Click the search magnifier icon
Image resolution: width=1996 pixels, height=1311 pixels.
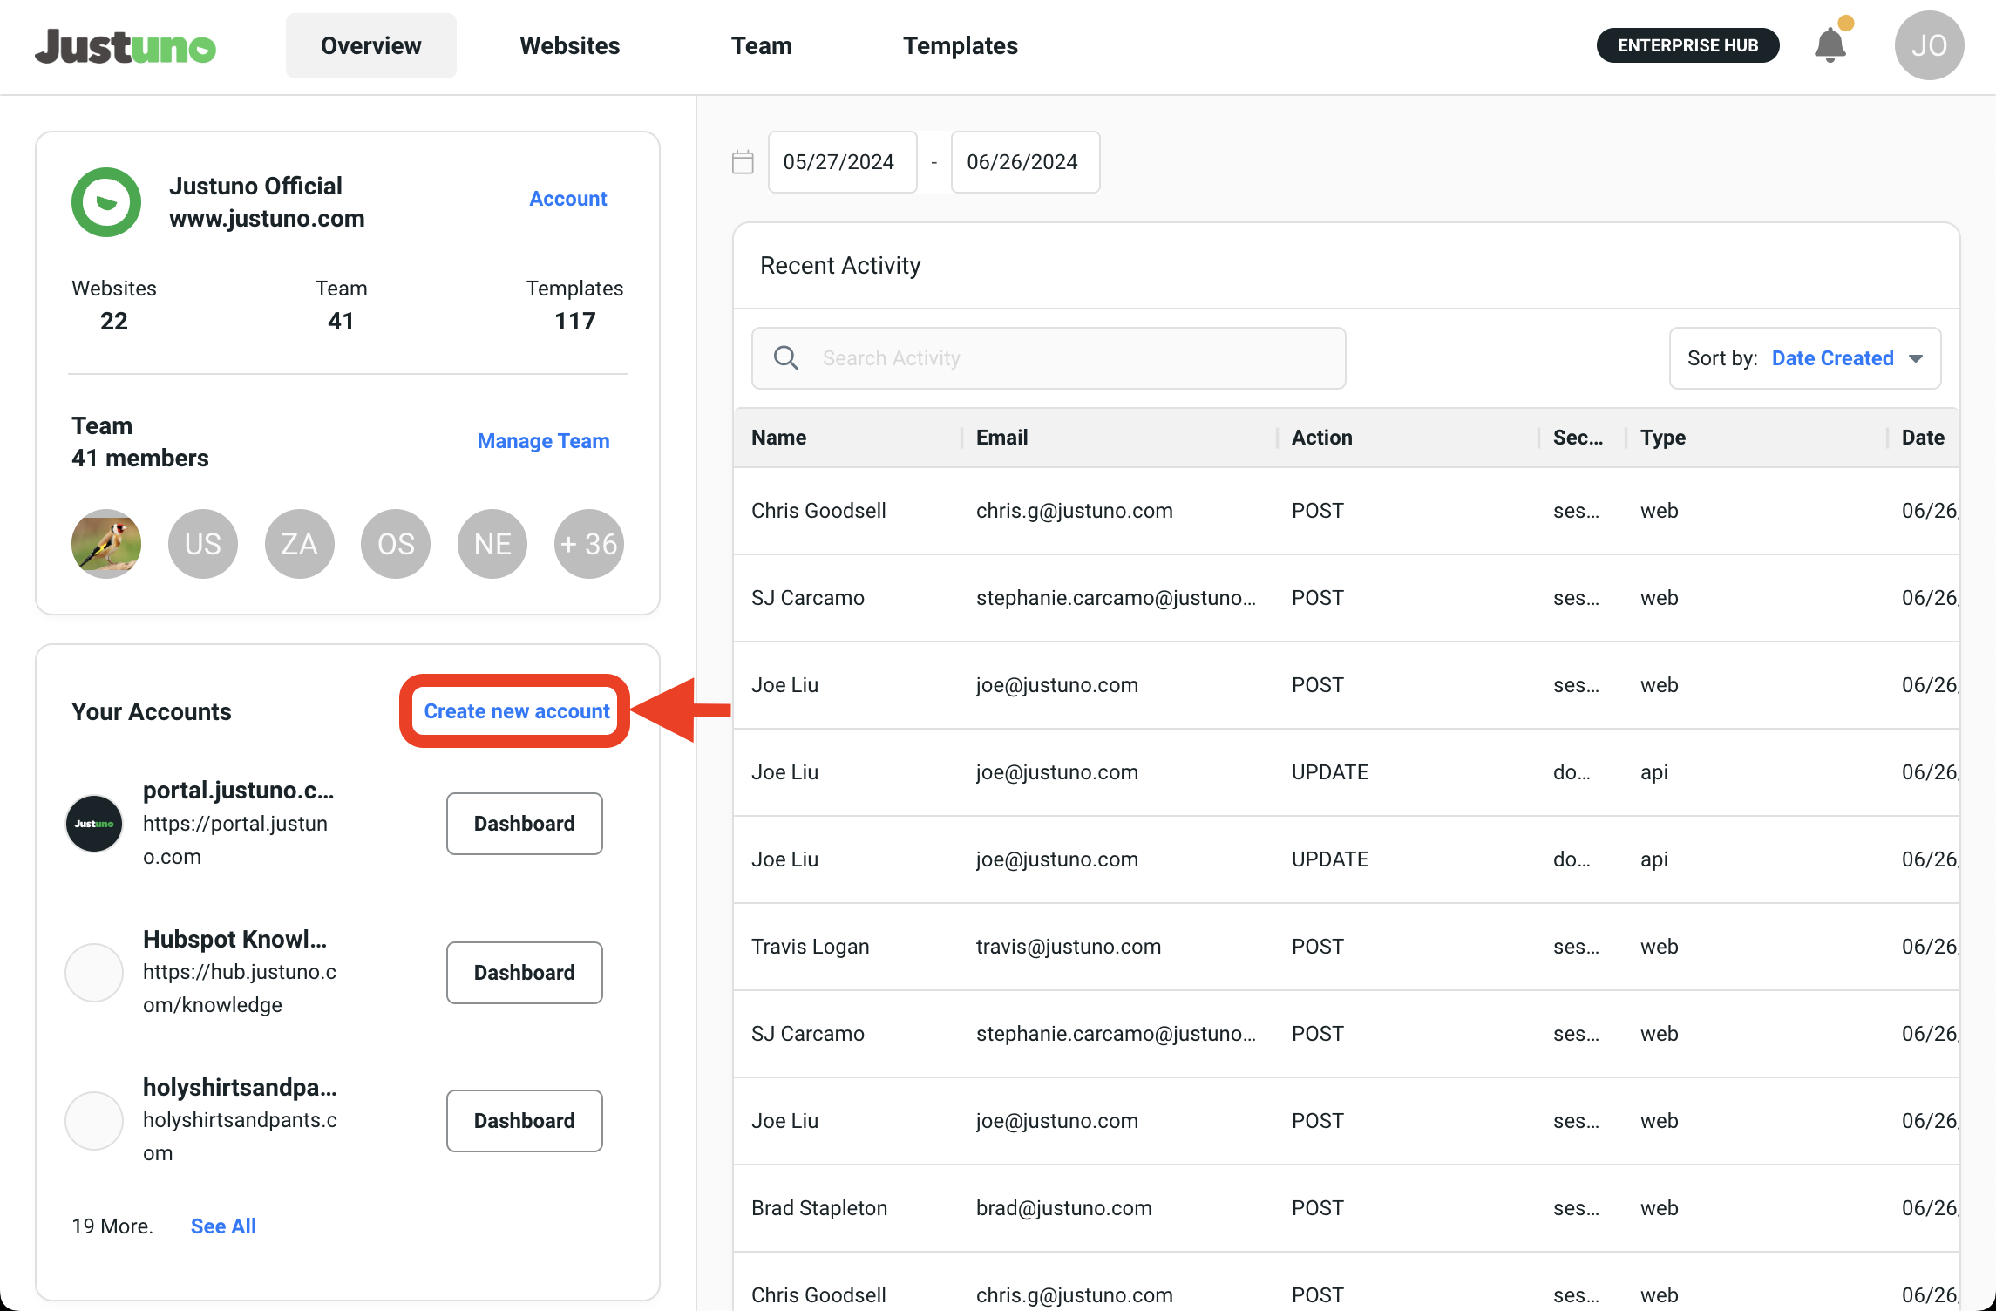click(785, 358)
